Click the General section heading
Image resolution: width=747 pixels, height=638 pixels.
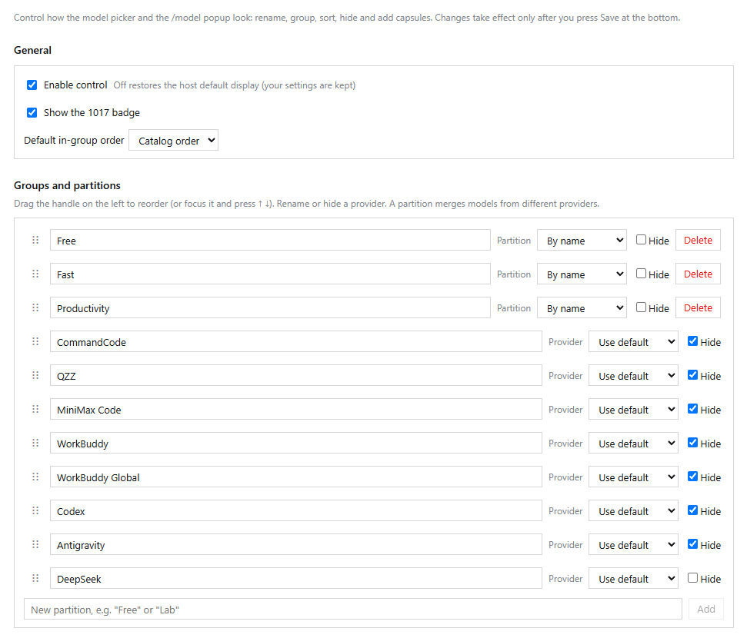pyautogui.click(x=32, y=50)
